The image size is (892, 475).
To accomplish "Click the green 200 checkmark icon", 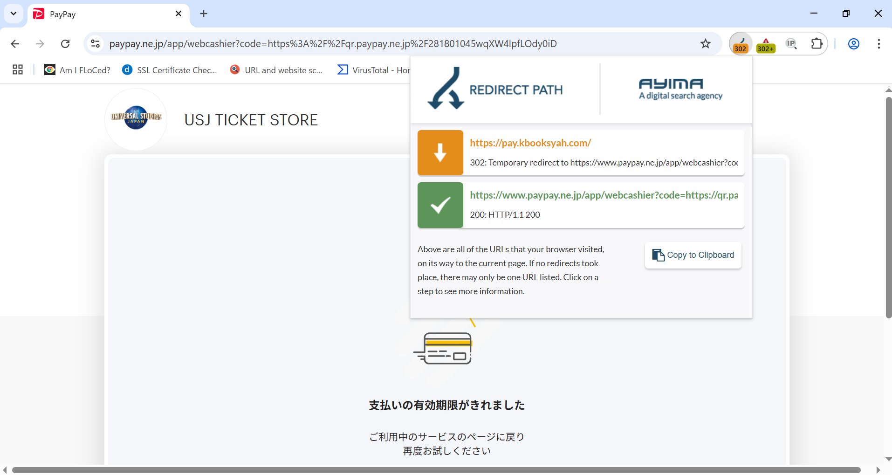I will [x=440, y=205].
